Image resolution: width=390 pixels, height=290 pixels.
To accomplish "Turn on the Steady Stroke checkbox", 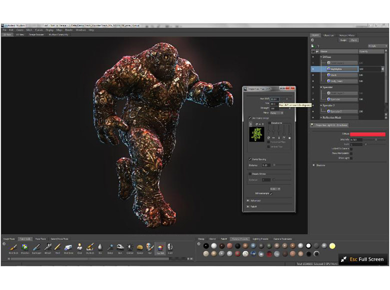I will tap(250, 173).
